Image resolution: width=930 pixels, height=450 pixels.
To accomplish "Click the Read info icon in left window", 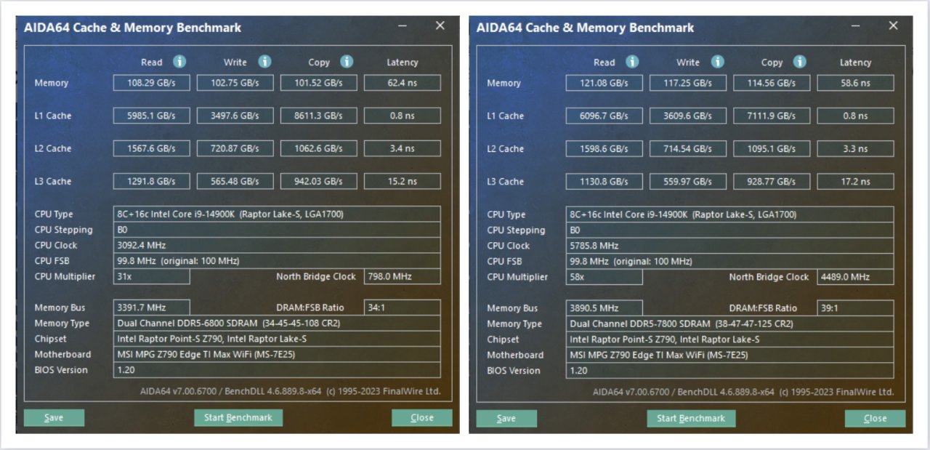I will (179, 62).
